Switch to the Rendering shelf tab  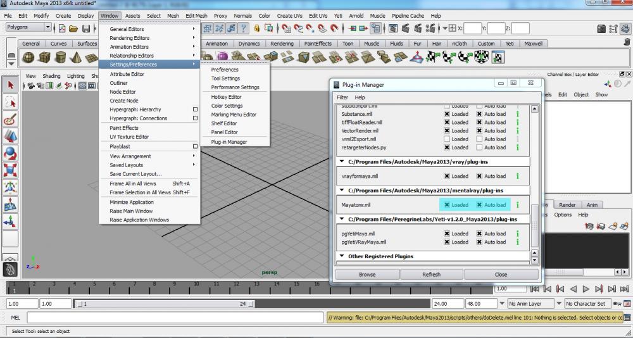282,44
